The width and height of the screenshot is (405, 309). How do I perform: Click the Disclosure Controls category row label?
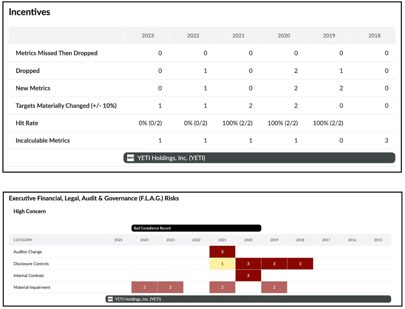tap(31, 264)
